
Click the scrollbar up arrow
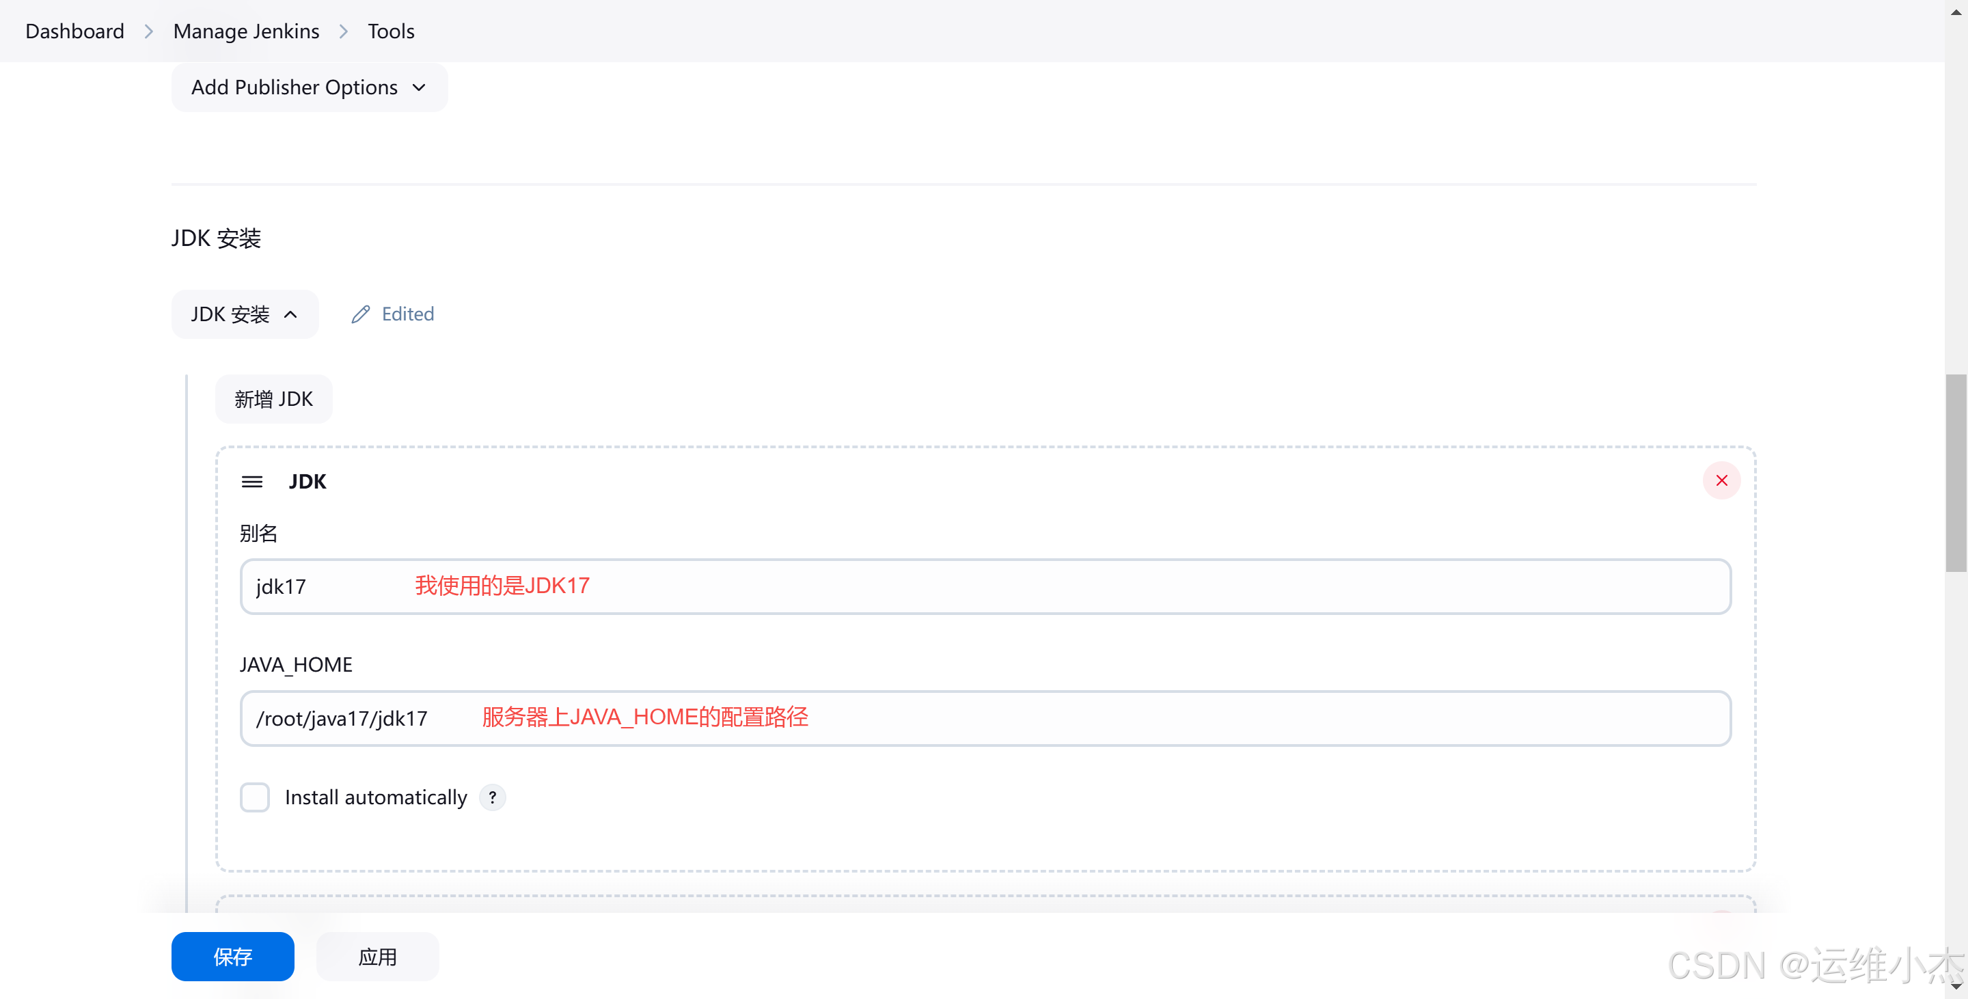[1956, 11]
